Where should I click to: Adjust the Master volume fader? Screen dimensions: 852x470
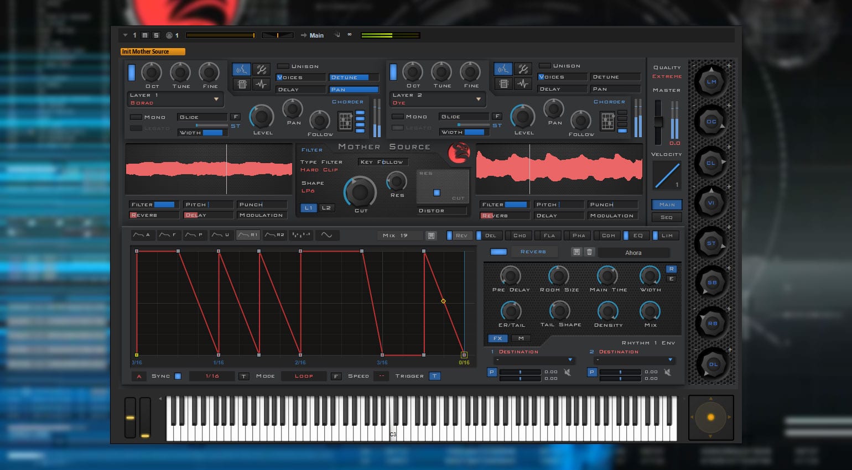[658, 122]
